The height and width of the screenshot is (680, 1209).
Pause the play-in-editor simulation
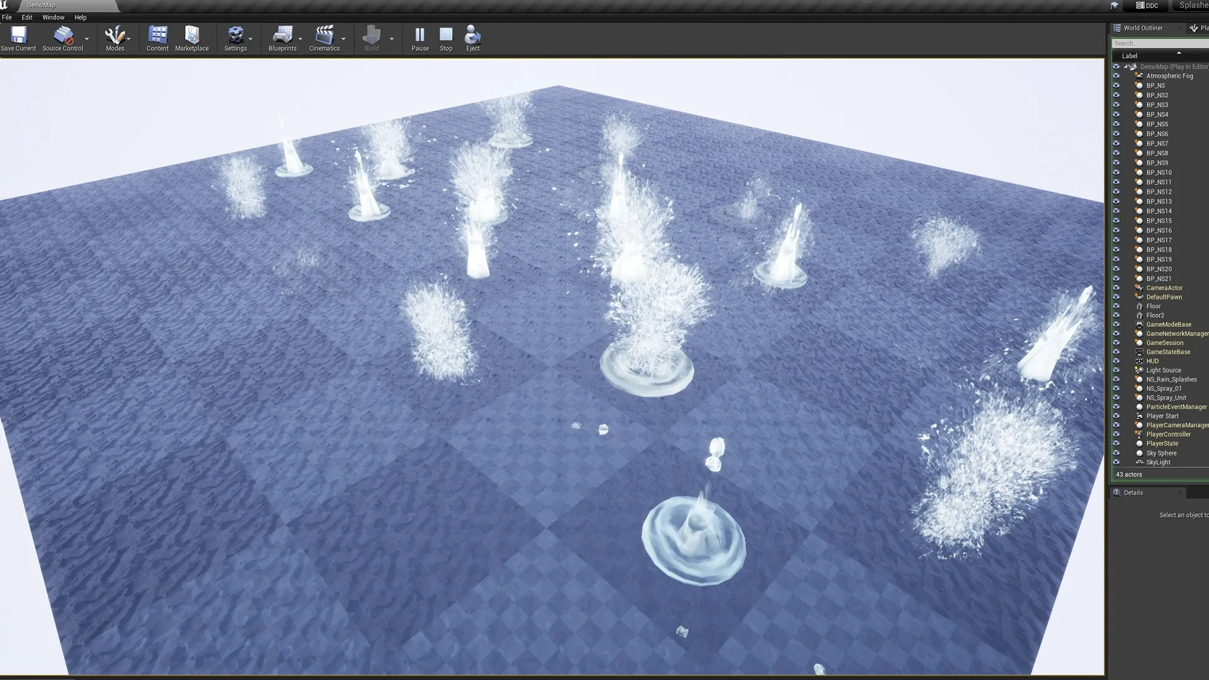pyautogui.click(x=420, y=35)
